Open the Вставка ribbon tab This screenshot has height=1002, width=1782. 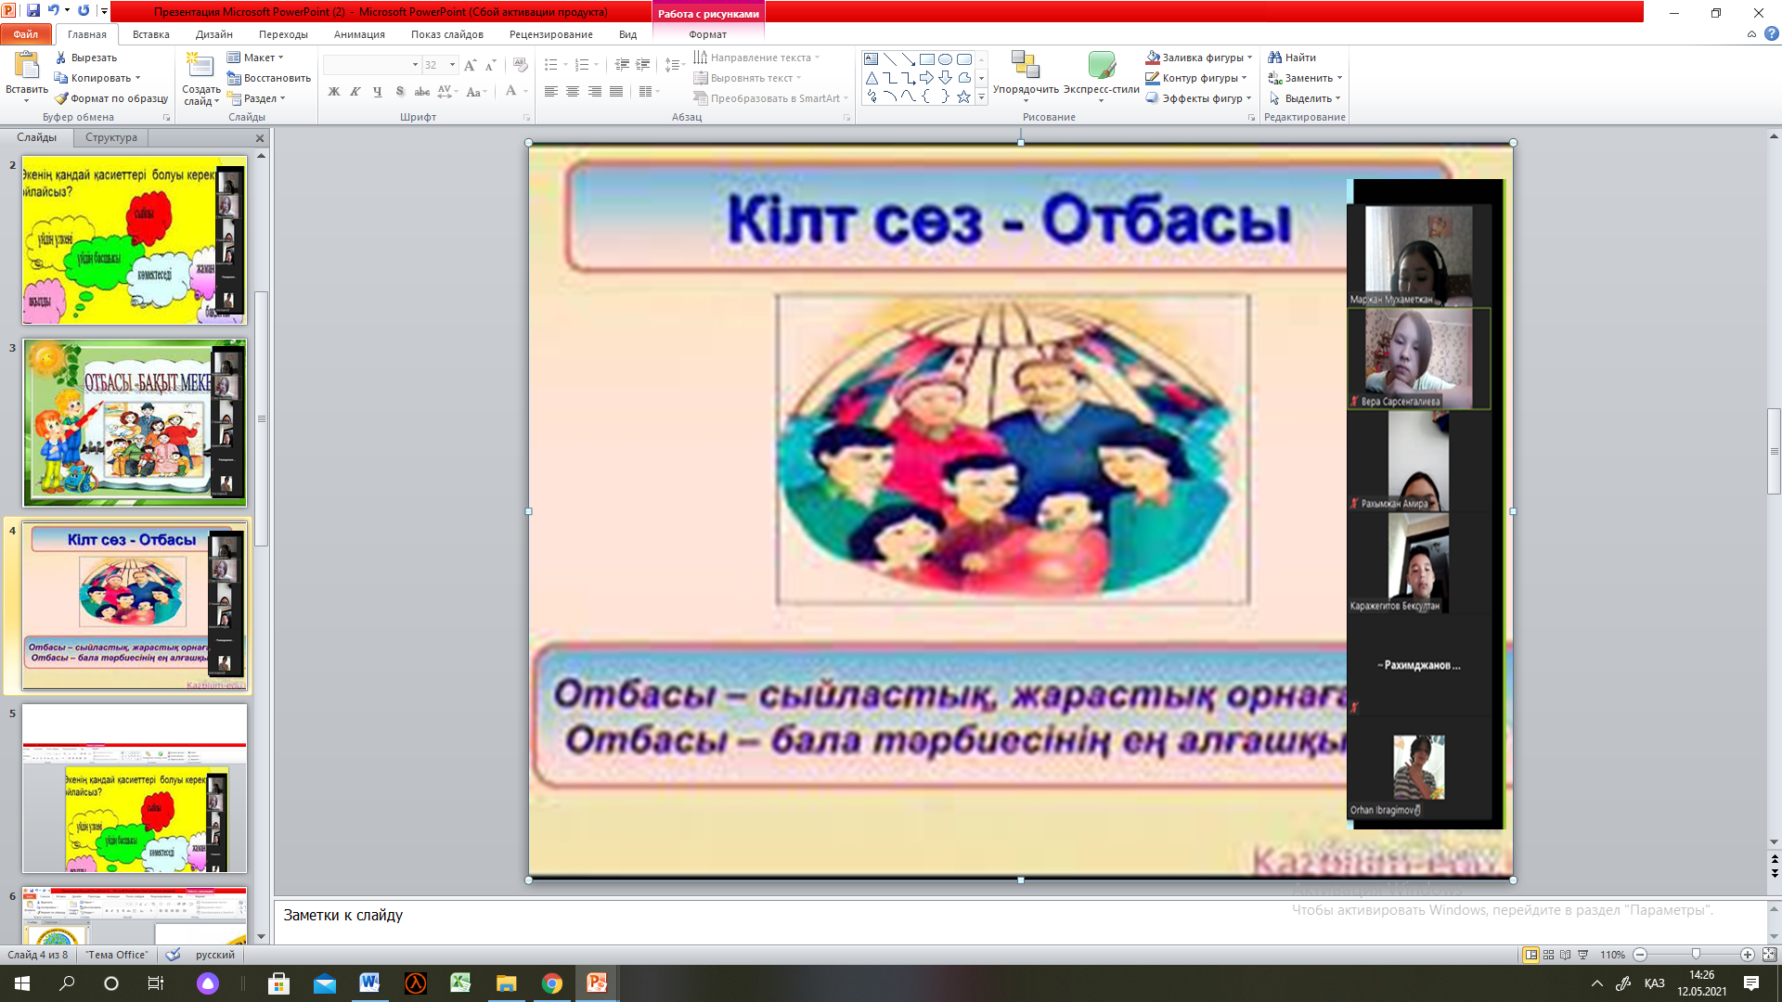coord(150,34)
